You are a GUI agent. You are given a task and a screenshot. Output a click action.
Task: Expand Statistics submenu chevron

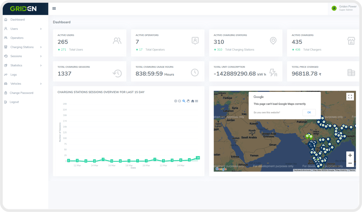click(x=41, y=65)
